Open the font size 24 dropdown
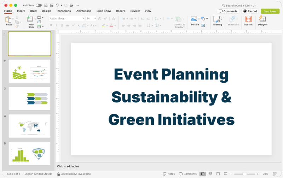Image resolution: width=283 pixels, height=178 pixels. (x=95, y=19)
